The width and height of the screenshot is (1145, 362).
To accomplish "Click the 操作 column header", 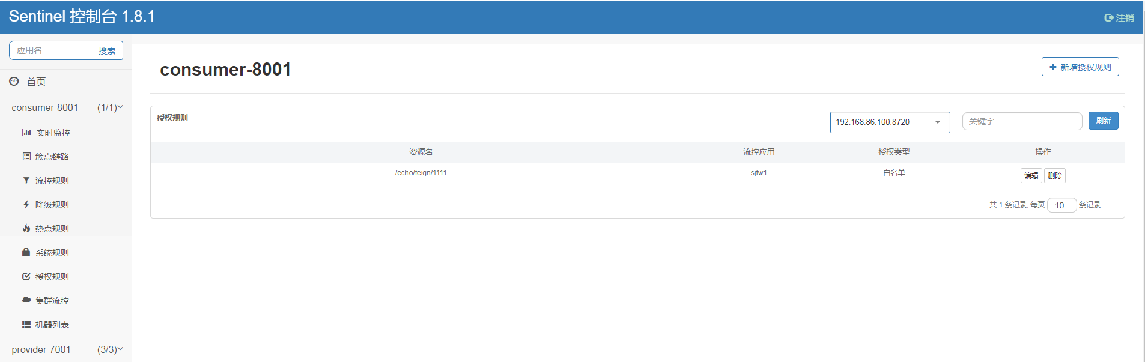I will click(x=1043, y=152).
